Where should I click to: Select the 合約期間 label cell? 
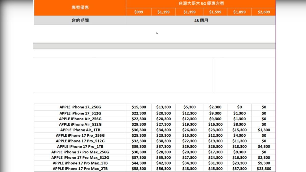tap(80, 20)
